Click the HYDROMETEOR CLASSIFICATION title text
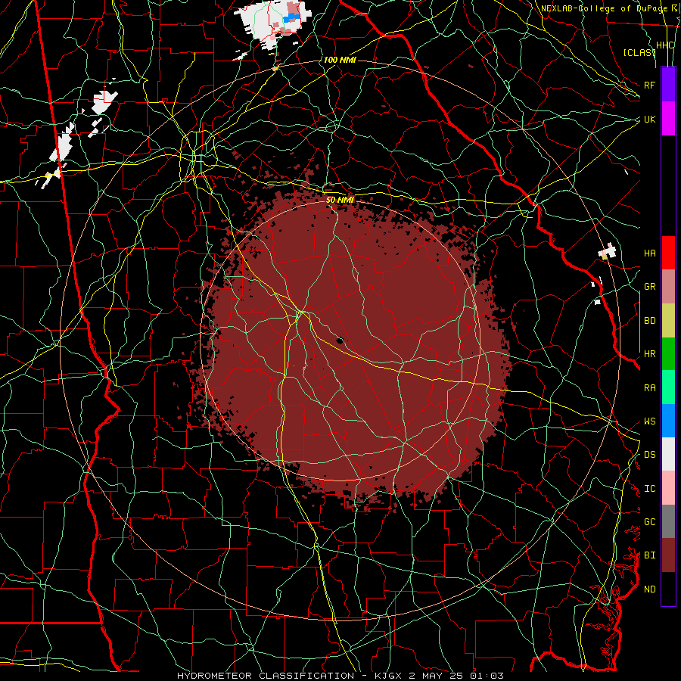This screenshot has width=681, height=681. (266, 676)
